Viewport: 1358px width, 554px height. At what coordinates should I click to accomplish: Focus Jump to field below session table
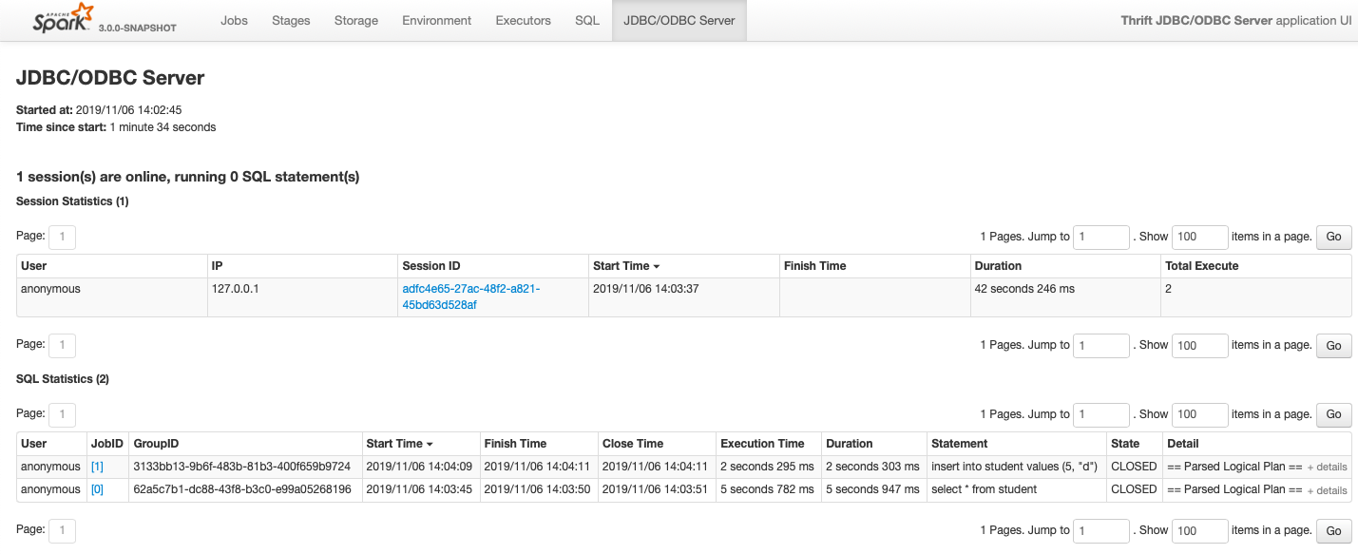(x=1101, y=345)
